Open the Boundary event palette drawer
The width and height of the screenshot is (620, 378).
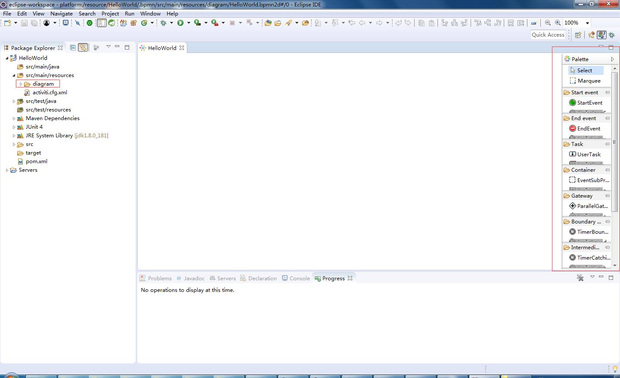click(x=586, y=221)
